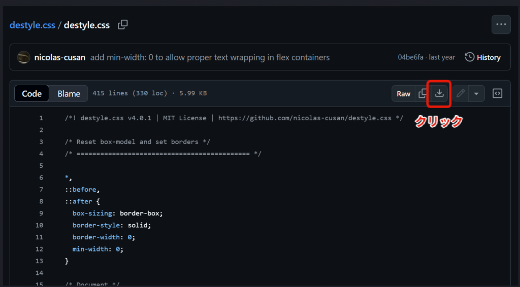Copy the file path next to destyle.css

coord(122,25)
